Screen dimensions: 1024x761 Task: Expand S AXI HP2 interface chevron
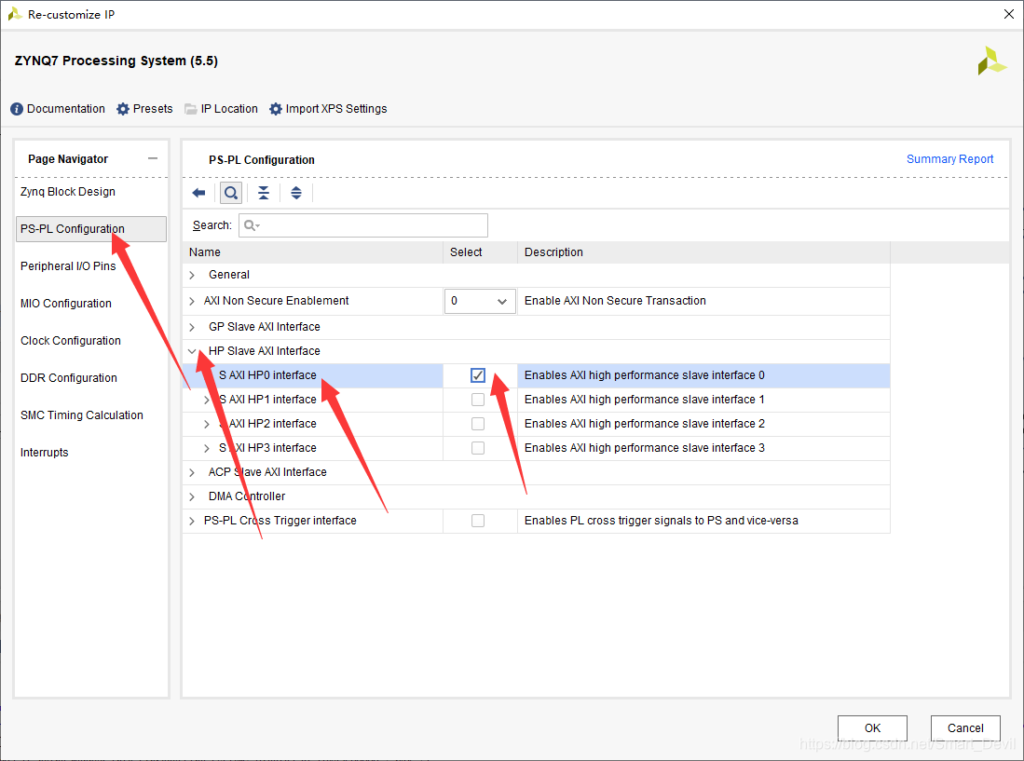click(x=206, y=424)
